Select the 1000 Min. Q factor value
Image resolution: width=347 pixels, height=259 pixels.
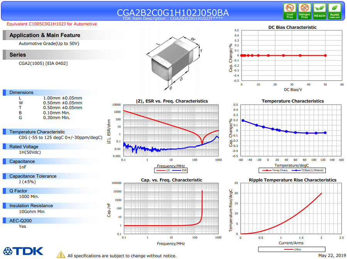[x=29, y=197]
